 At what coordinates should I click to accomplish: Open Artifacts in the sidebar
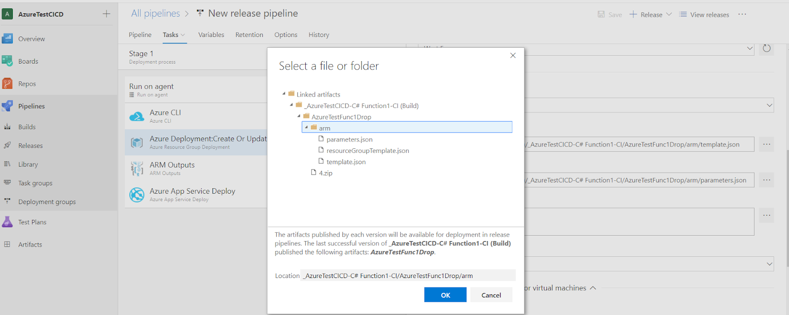(30, 245)
